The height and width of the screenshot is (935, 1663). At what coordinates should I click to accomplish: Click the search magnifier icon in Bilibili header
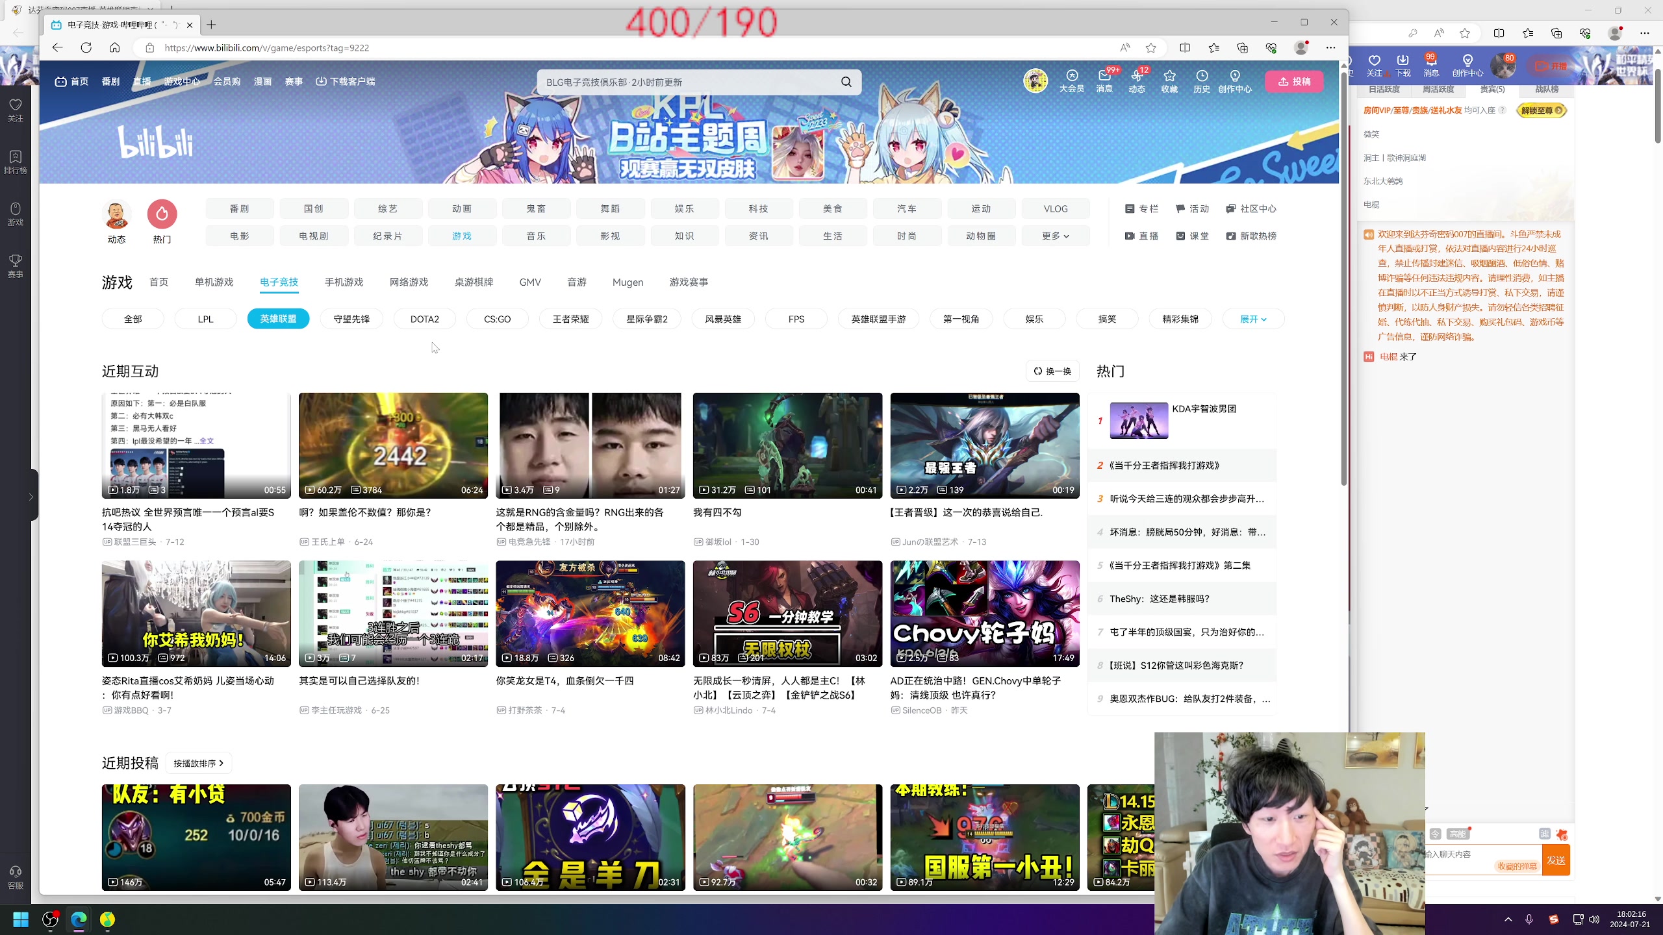846,82
